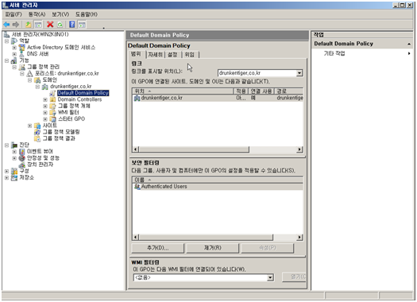The image size is (417, 302).
Task: Click the forest icon beside 포리스트: drunkentiger.co.kr
Action: click(x=29, y=73)
